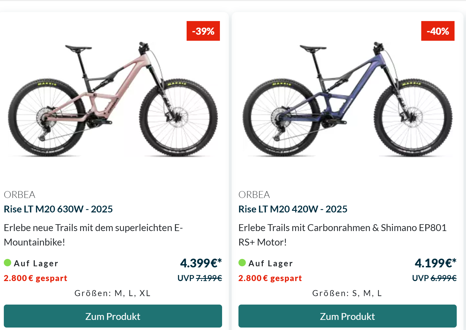Click the 4.199€ sale price
The image size is (466, 330).
pos(435,263)
